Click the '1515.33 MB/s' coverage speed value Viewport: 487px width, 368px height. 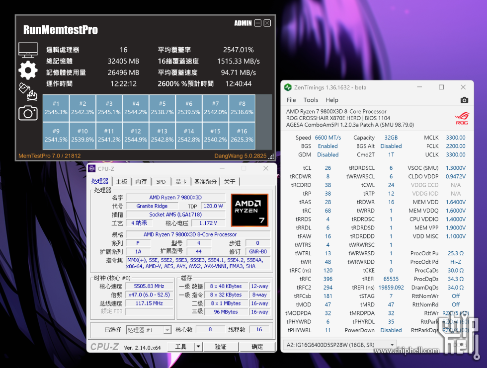pos(238,61)
